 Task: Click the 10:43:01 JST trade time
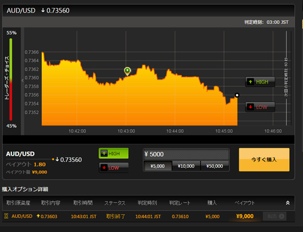click(x=83, y=216)
